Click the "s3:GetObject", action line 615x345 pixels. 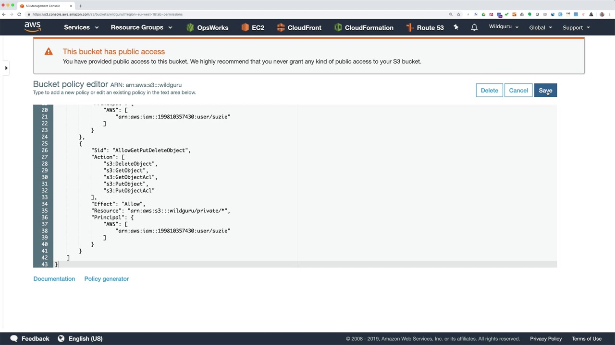pyautogui.click(x=126, y=171)
